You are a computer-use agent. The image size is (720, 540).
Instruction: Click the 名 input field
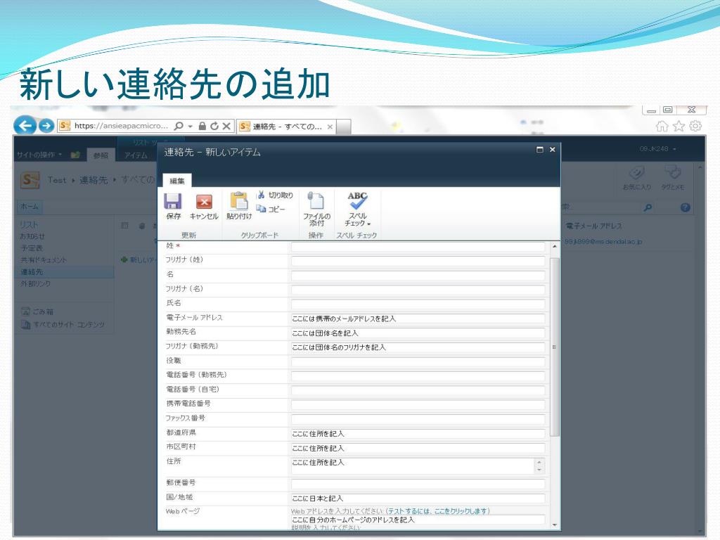(x=418, y=276)
